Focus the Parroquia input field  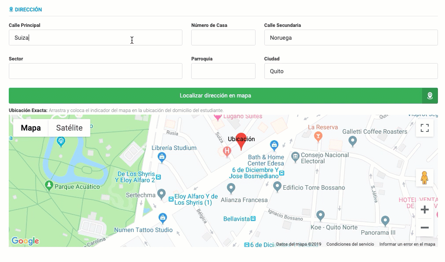click(x=223, y=71)
